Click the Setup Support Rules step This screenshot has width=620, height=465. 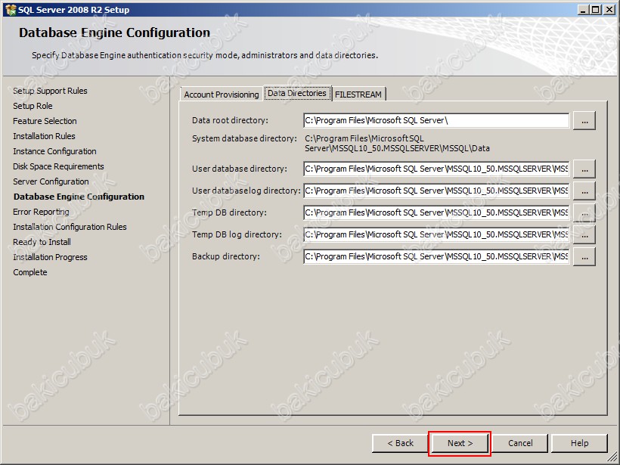[x=50, y=91]
